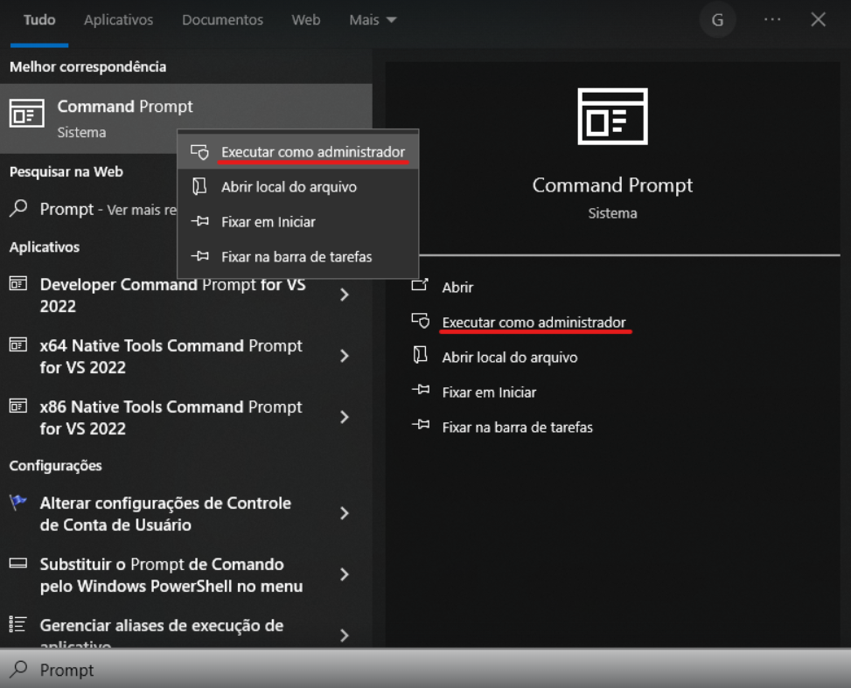
Task: Click Fixar na barra de tarefas in right pane
Action: coord(517,427)
